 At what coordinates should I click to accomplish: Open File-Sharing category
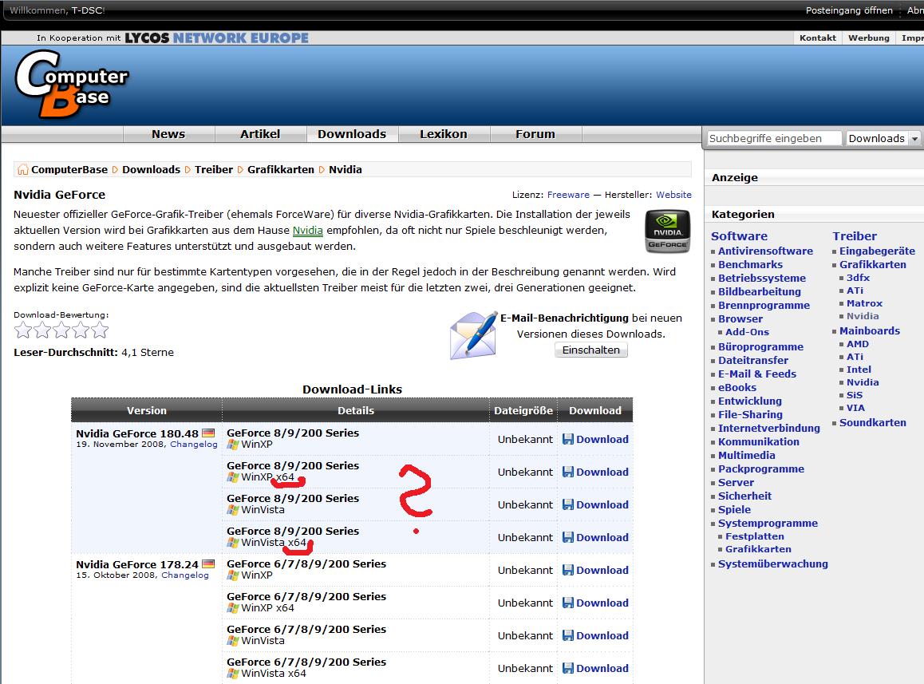point(750,414)
